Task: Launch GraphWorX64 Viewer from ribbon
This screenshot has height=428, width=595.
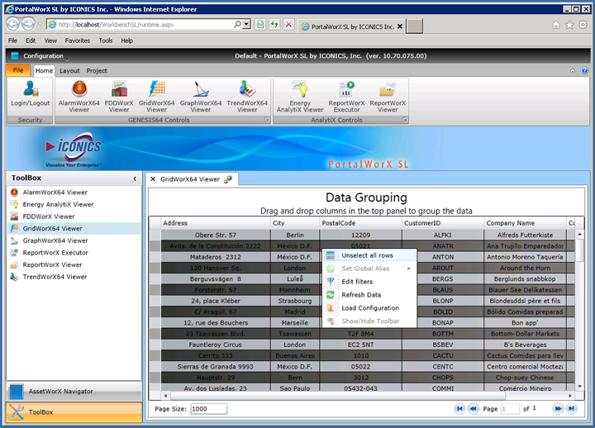Action: coord(201,97)
